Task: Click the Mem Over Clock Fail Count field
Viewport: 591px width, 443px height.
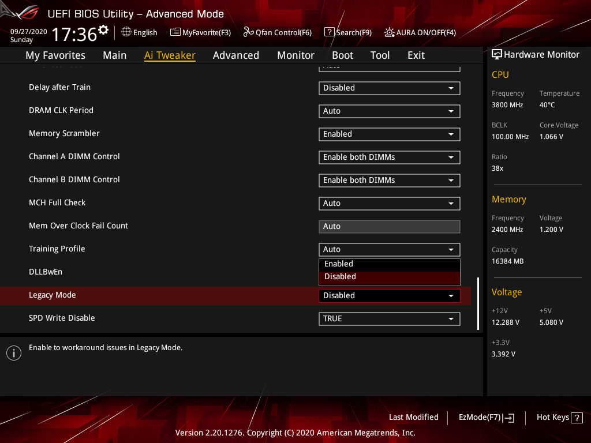Action: tap(389, 226)
